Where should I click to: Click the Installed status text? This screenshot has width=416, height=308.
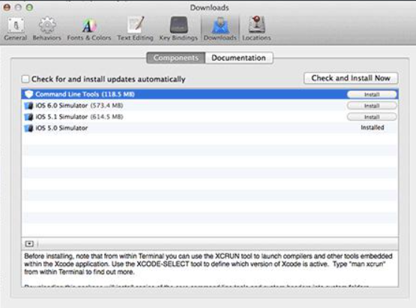[373, 127]
